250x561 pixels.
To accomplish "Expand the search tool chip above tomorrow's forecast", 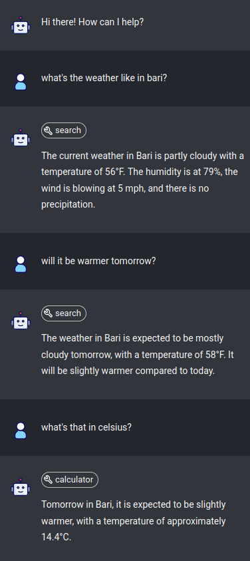I will [x=64, y=313].
